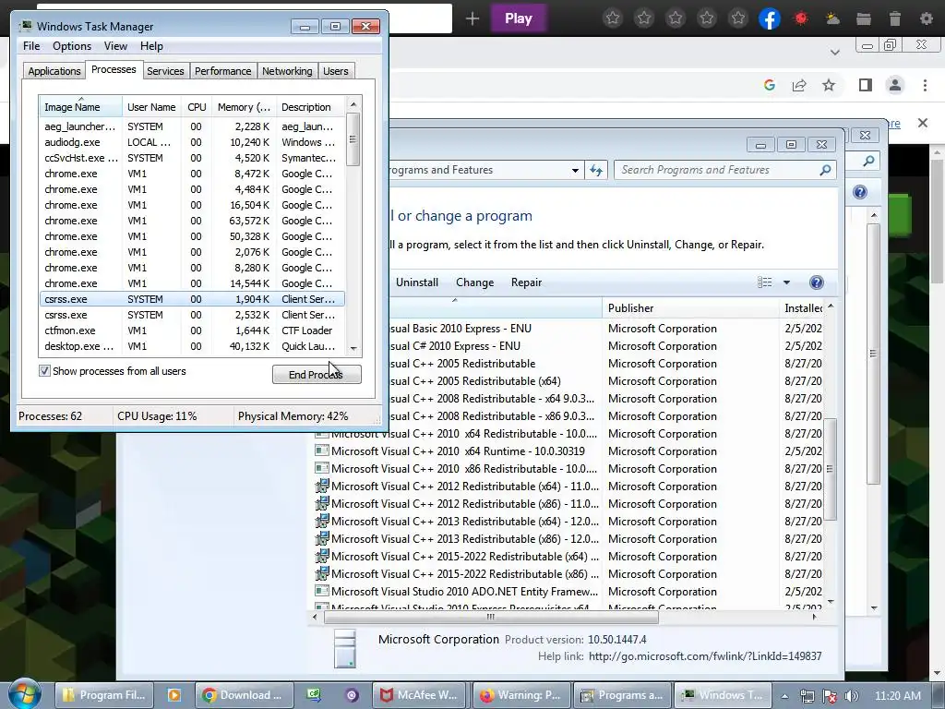This screenshot has height=709, width=945.
Task: Click the purple circular taskbar icon
Action: [x=352, y=695]
